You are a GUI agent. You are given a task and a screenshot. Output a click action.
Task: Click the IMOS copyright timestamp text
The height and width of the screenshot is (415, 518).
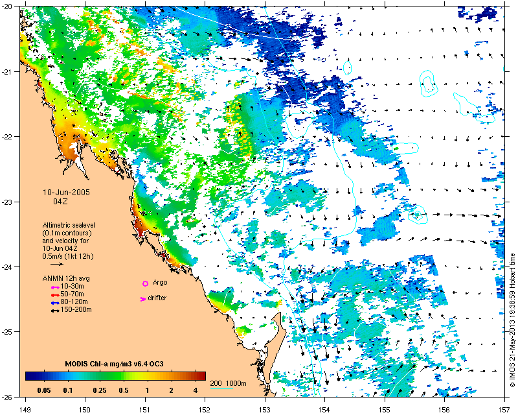(512, 320)
